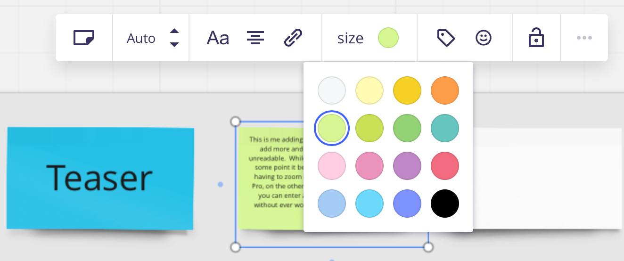The height and width of the screenshot is (261, 624).
Task: Open the three-dots more options menu
Action: click(x=584, y=38)
